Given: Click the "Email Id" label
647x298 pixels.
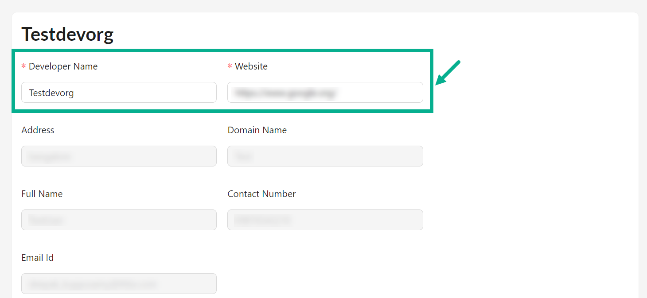Looking at the screenshot, I should click(37, 258).
